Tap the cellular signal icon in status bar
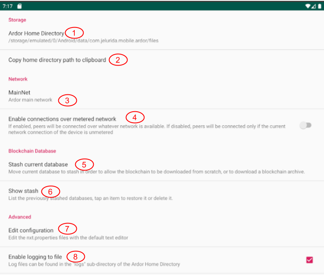This screenshot has height=275, width=324. (313, 6)
